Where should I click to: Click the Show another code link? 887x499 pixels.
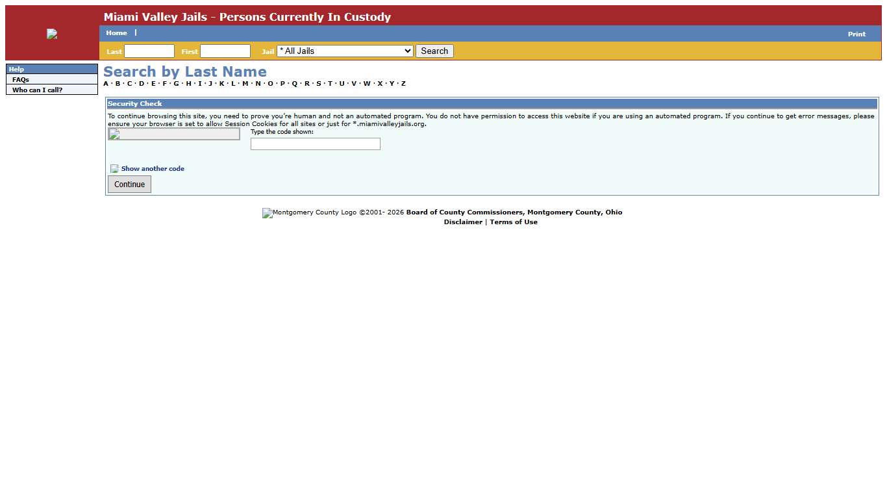pos(153,169)
